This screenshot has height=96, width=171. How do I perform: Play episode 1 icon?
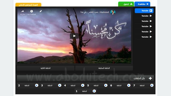94,91
